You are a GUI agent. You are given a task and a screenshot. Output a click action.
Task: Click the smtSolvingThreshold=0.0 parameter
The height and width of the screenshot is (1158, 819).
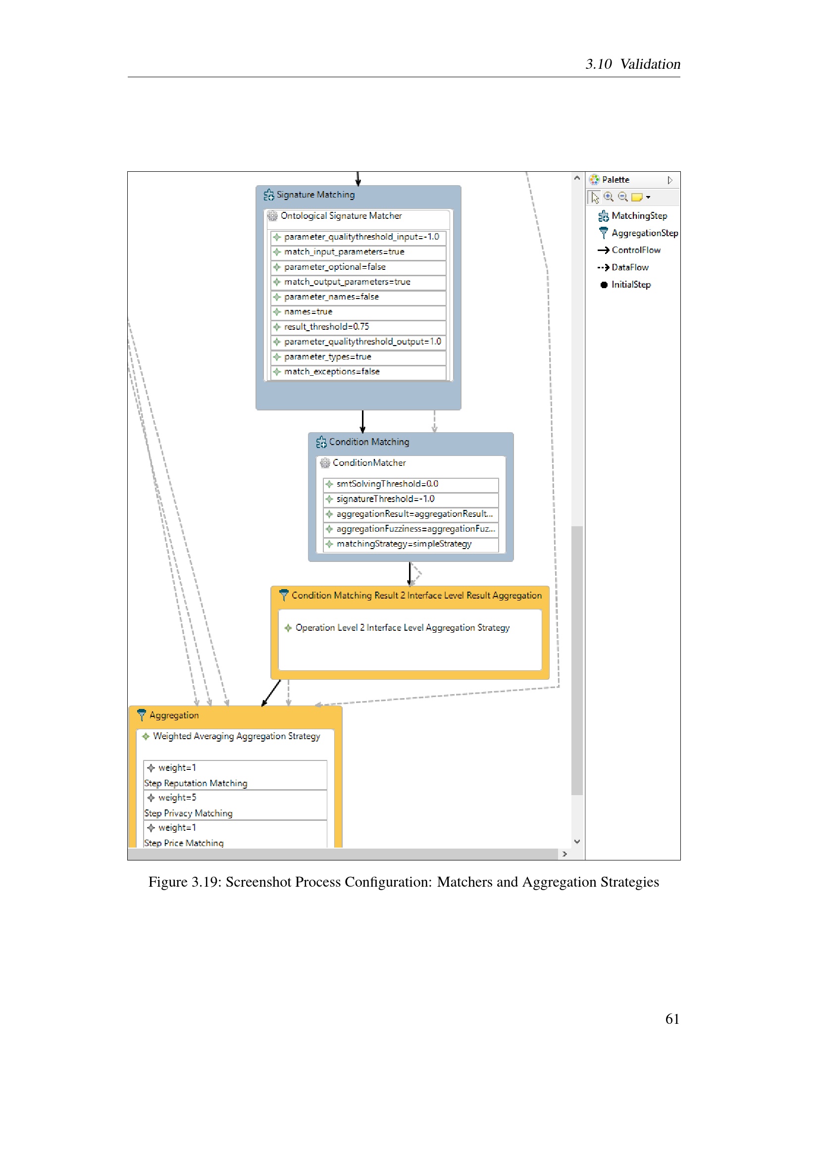pos(410,484)
